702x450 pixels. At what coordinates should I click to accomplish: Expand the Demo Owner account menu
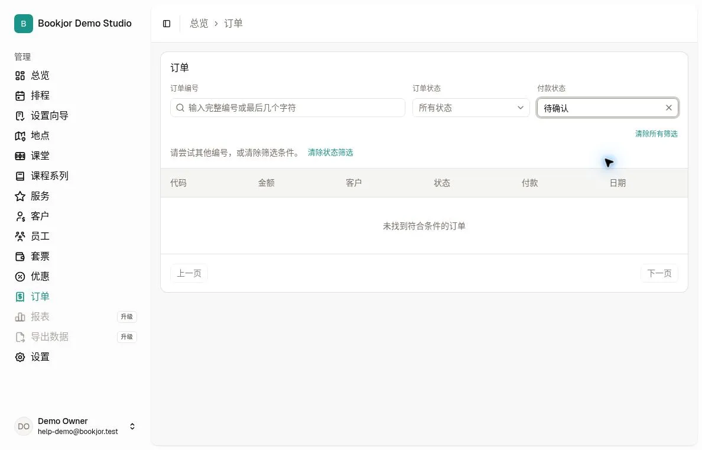coord(132,426)
